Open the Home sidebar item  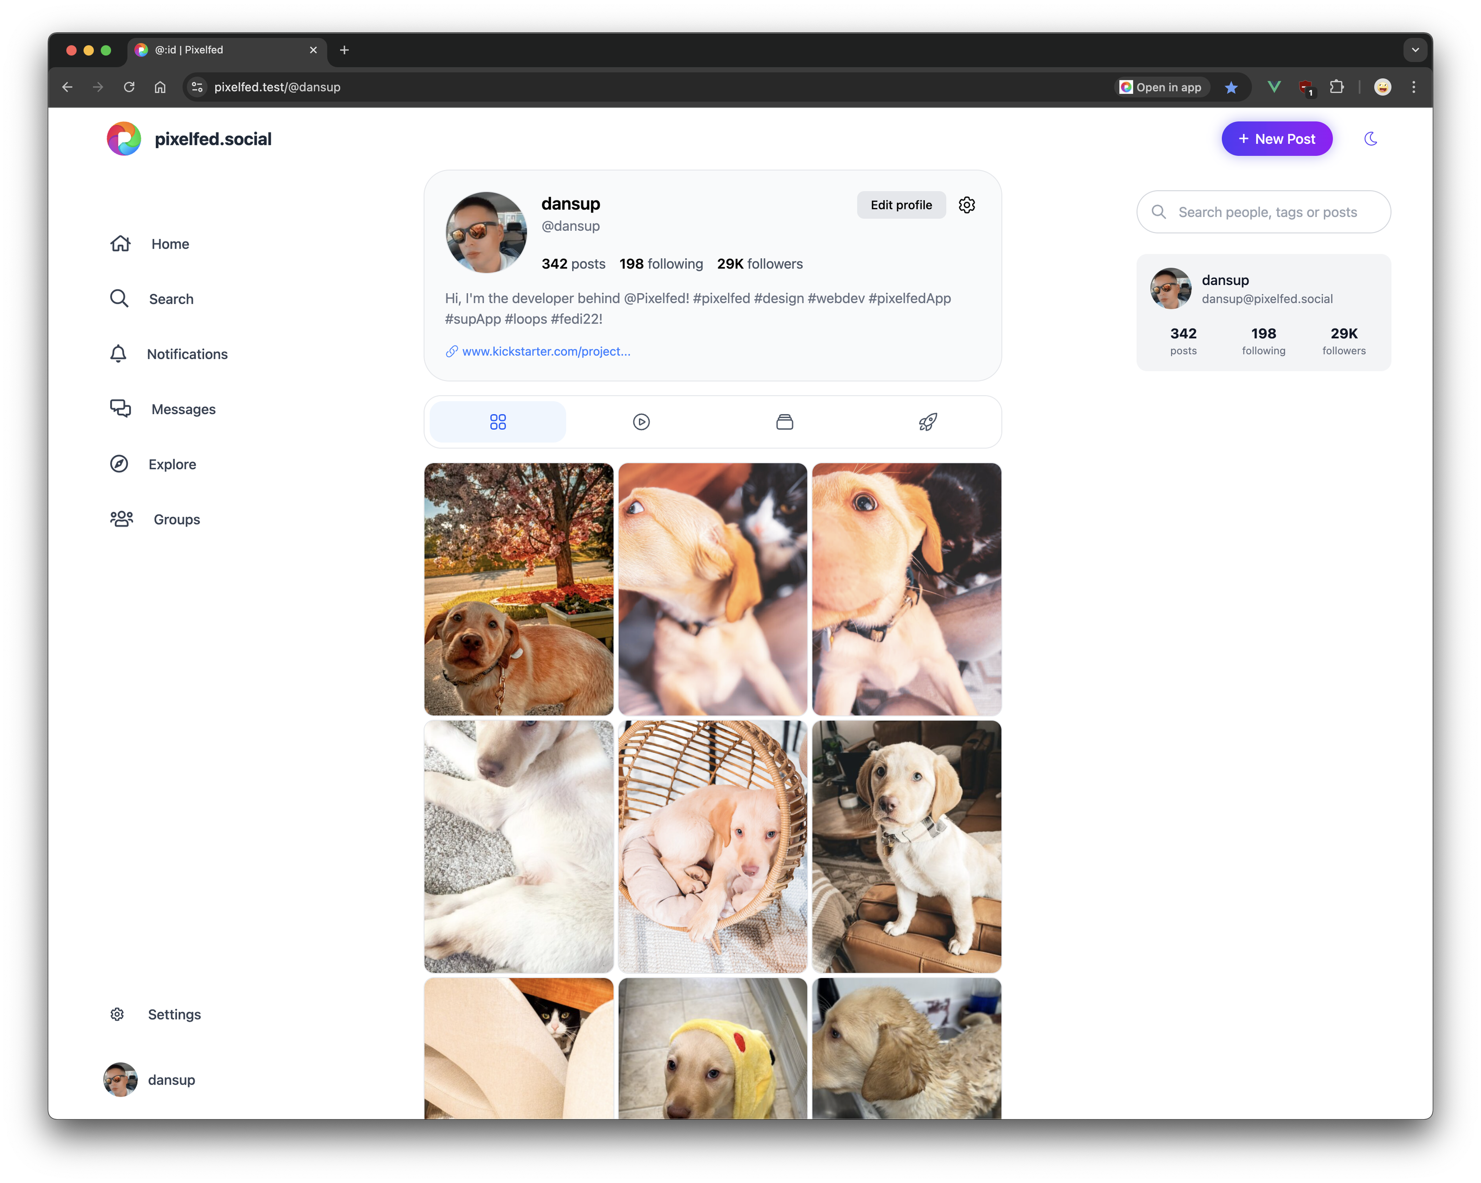[x=150, y=244]
